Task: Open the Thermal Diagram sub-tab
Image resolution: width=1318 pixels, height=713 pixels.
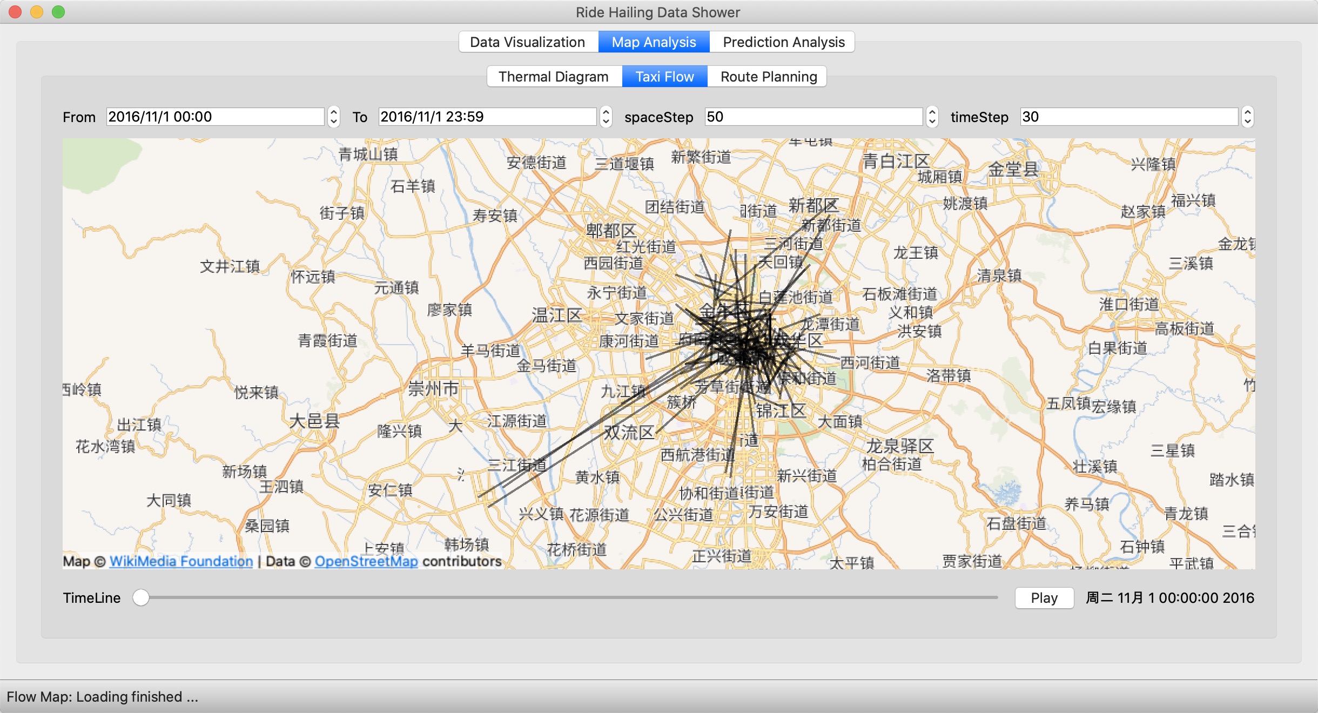Action: click(x=553, y=77)
